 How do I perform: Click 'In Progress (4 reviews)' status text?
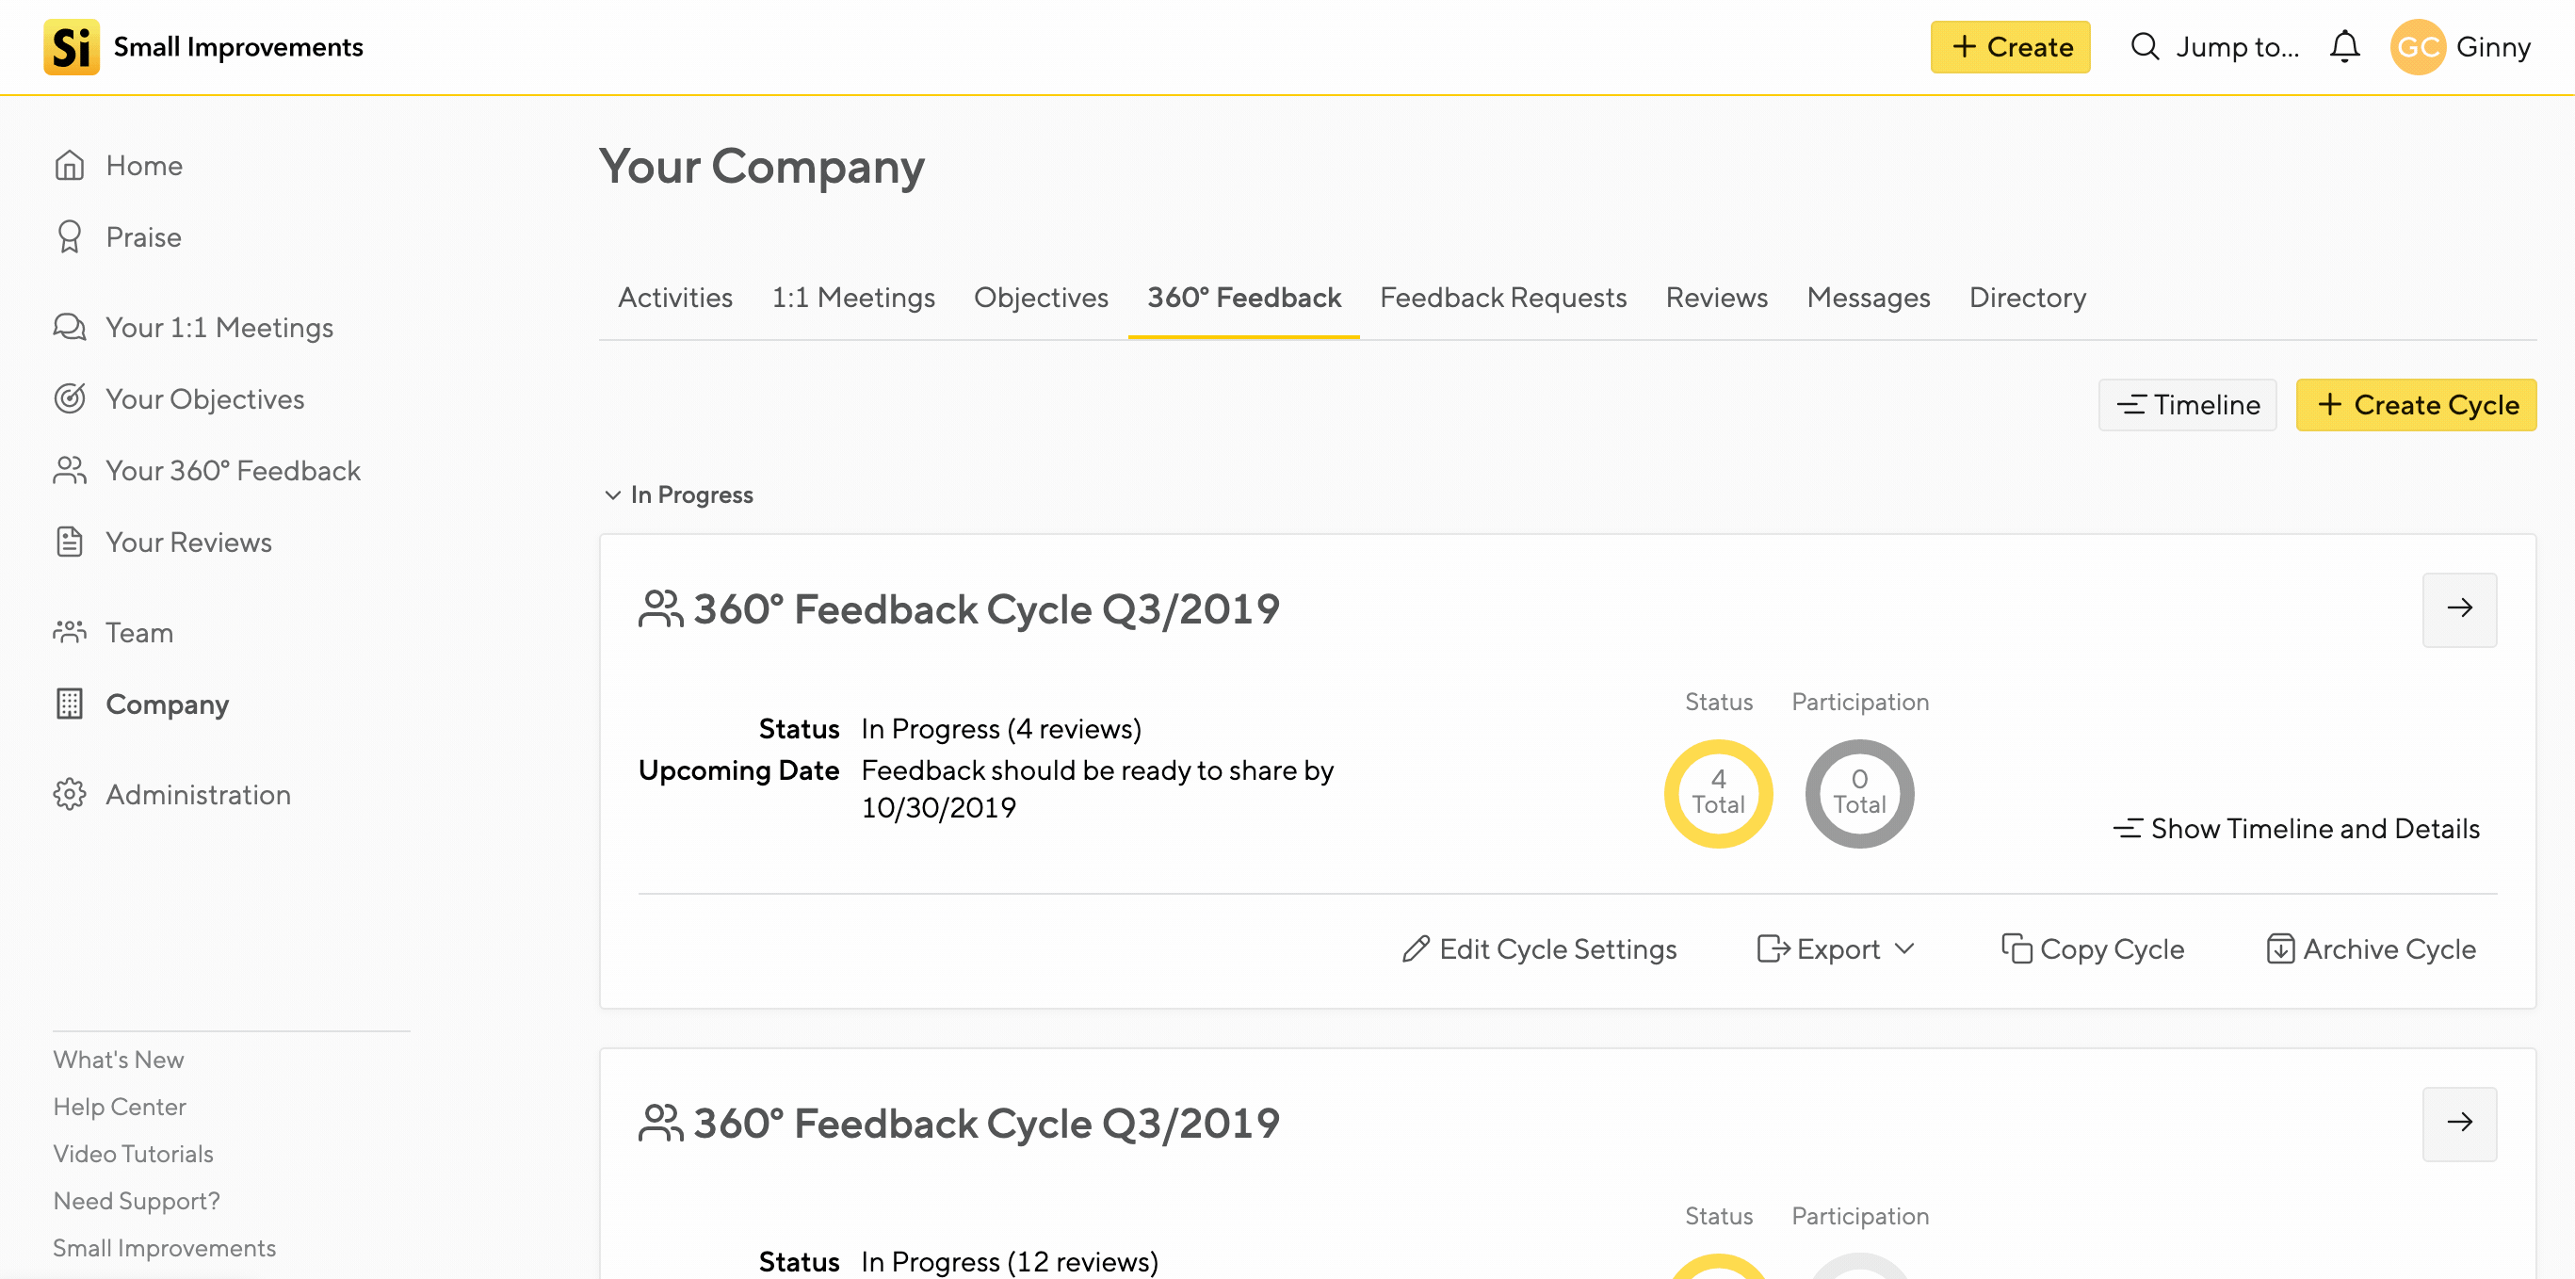[1000, 728]
